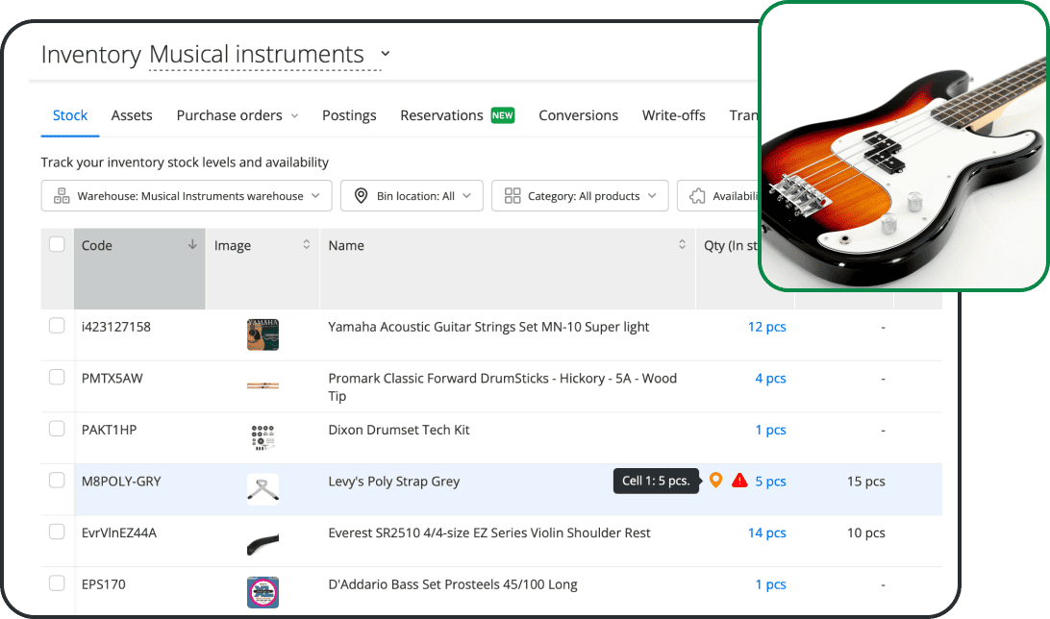Toggle the select-all checkbox in the table header

[57, 244]
